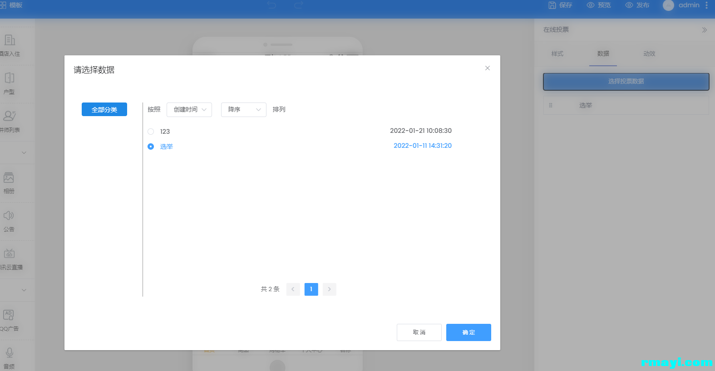Click the 在线投票 panel title

[x=556, y=29]
